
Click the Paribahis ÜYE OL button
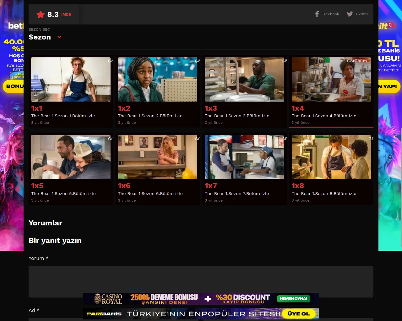point(299,313)
